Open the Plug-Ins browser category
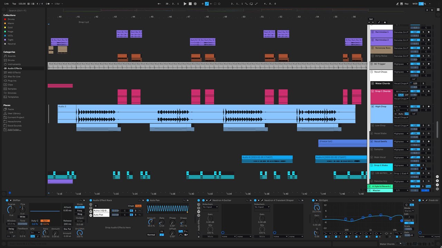 [x=12, y=81]
